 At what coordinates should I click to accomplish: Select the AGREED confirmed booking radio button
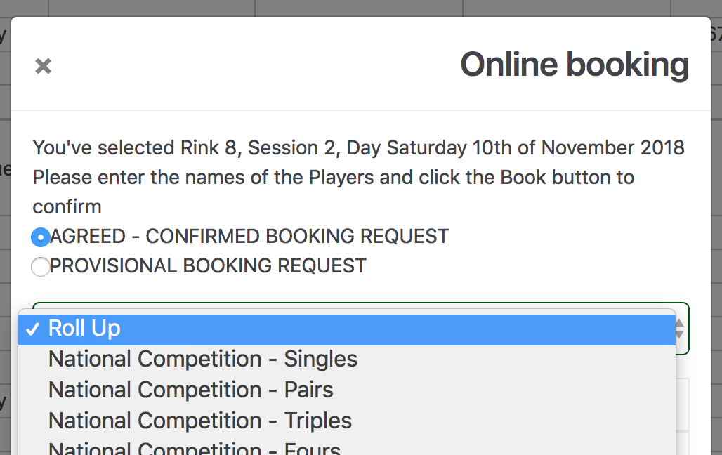click(41, 237)
